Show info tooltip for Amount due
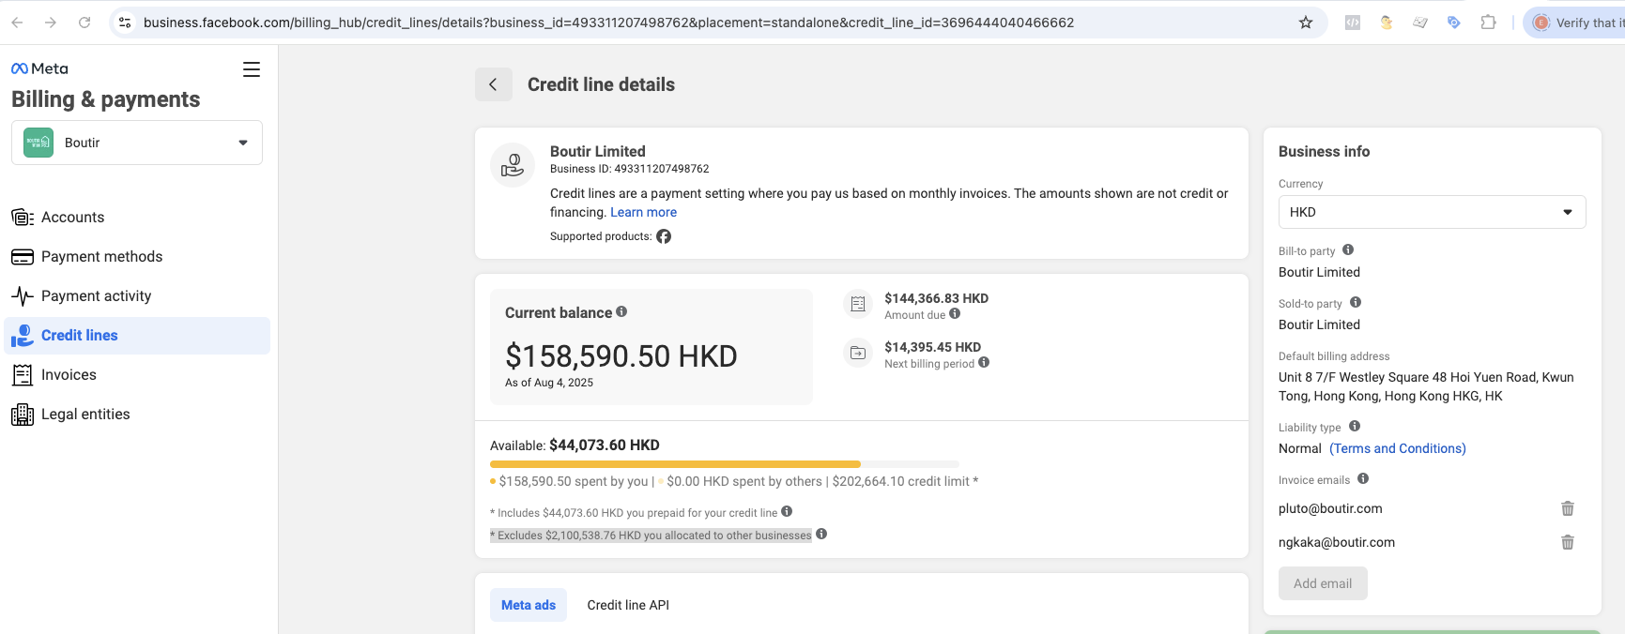This screenshot has height=634, width=1625. point(955,314)
